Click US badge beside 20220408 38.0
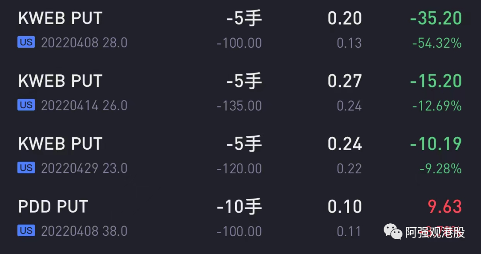 click(x=26, y=230)
